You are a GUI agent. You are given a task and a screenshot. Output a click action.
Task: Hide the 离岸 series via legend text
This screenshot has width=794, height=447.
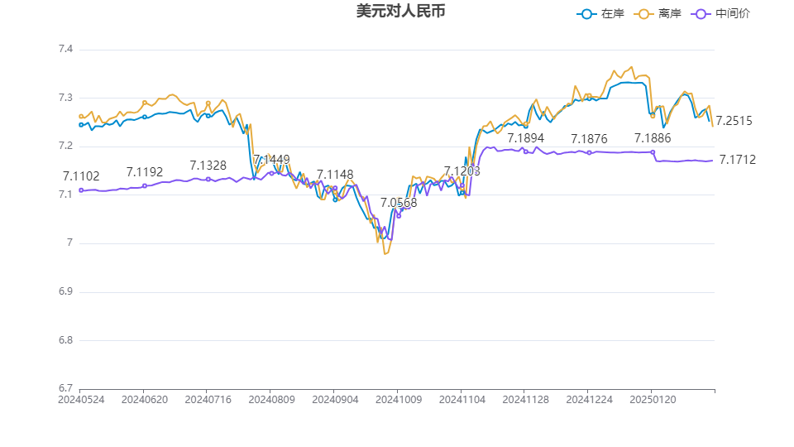point(669,14)
